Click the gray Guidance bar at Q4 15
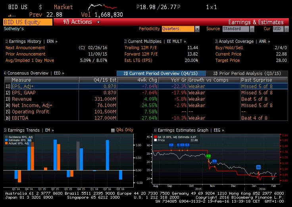This screenshot has height=207, width=292. point(78,156)
